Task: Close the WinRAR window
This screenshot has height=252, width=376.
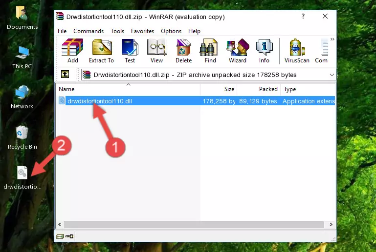Action: tap(325, 16)
